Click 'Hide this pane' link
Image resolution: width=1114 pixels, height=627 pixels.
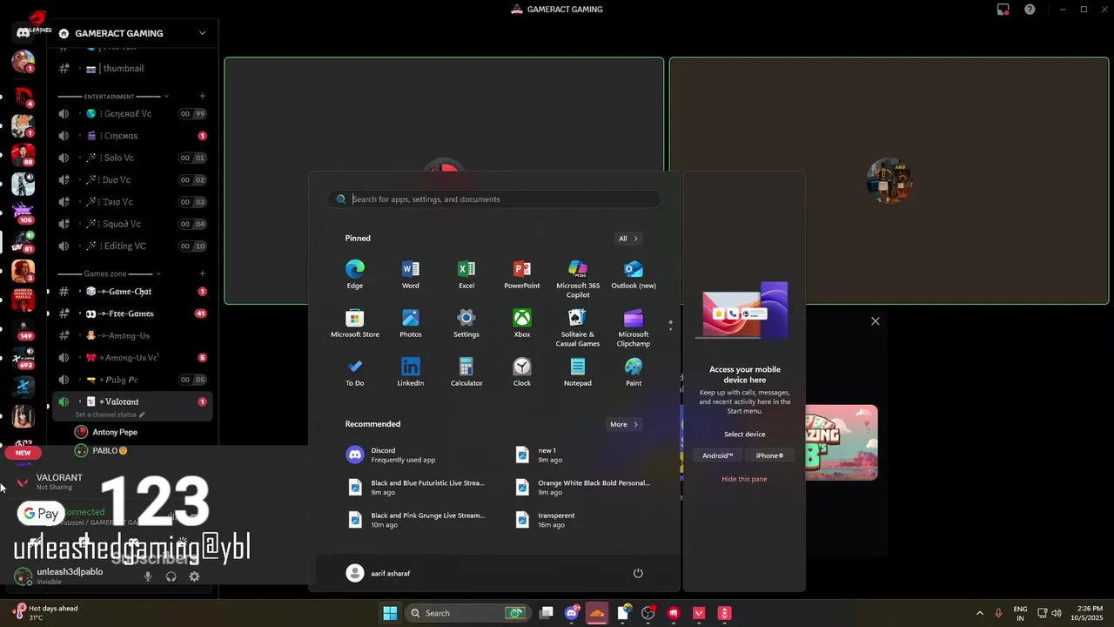pos(744,479)
